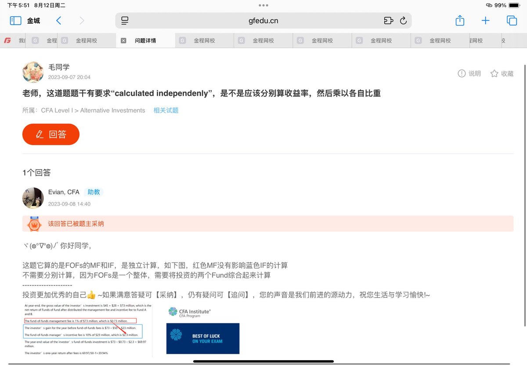This screenshot has height=366, width=527.
Task: Tap the status bar clock 下午 5:51
Action: click(x=18, y=5)
